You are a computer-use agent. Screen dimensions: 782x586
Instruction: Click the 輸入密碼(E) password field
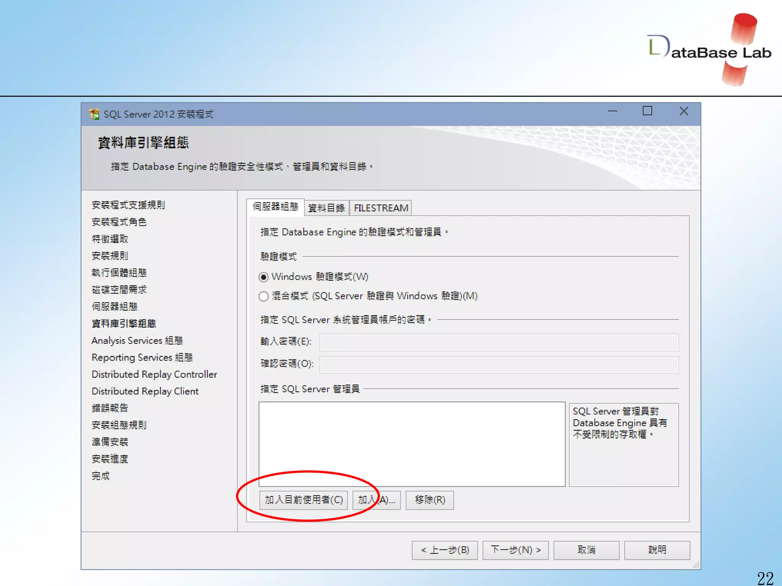499,342
